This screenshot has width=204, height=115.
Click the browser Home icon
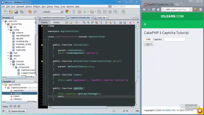pos(158,9)
